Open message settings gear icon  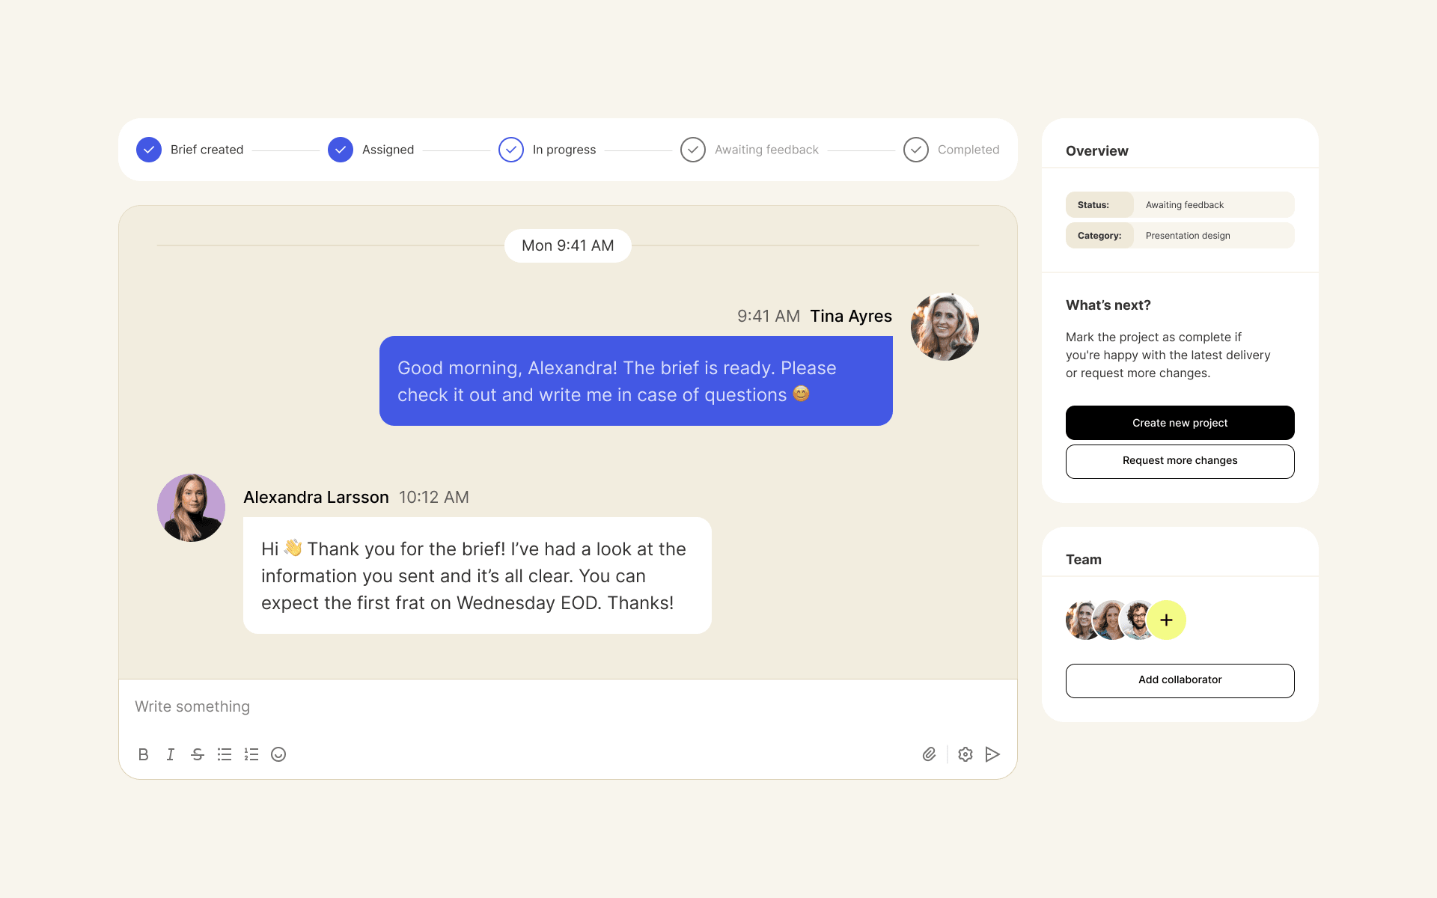tap(965, 754)
